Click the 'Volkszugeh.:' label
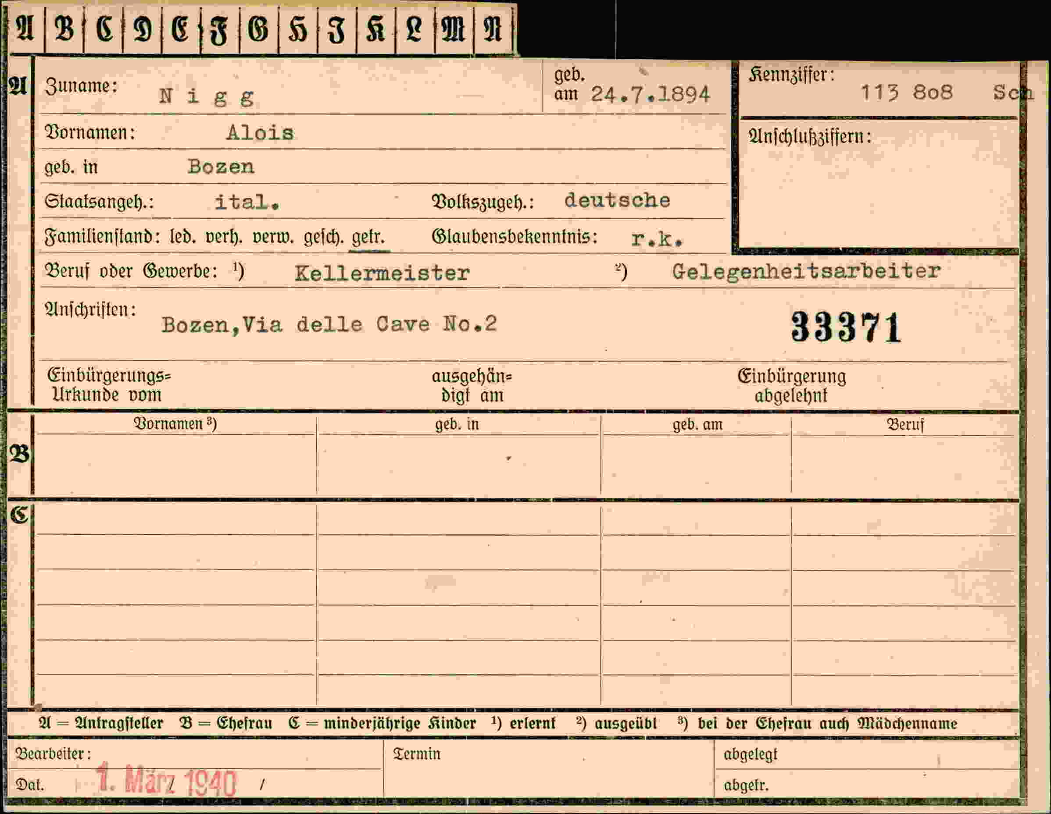The height and width of the screenshot is (814, 1051). [x=483, y=203]
